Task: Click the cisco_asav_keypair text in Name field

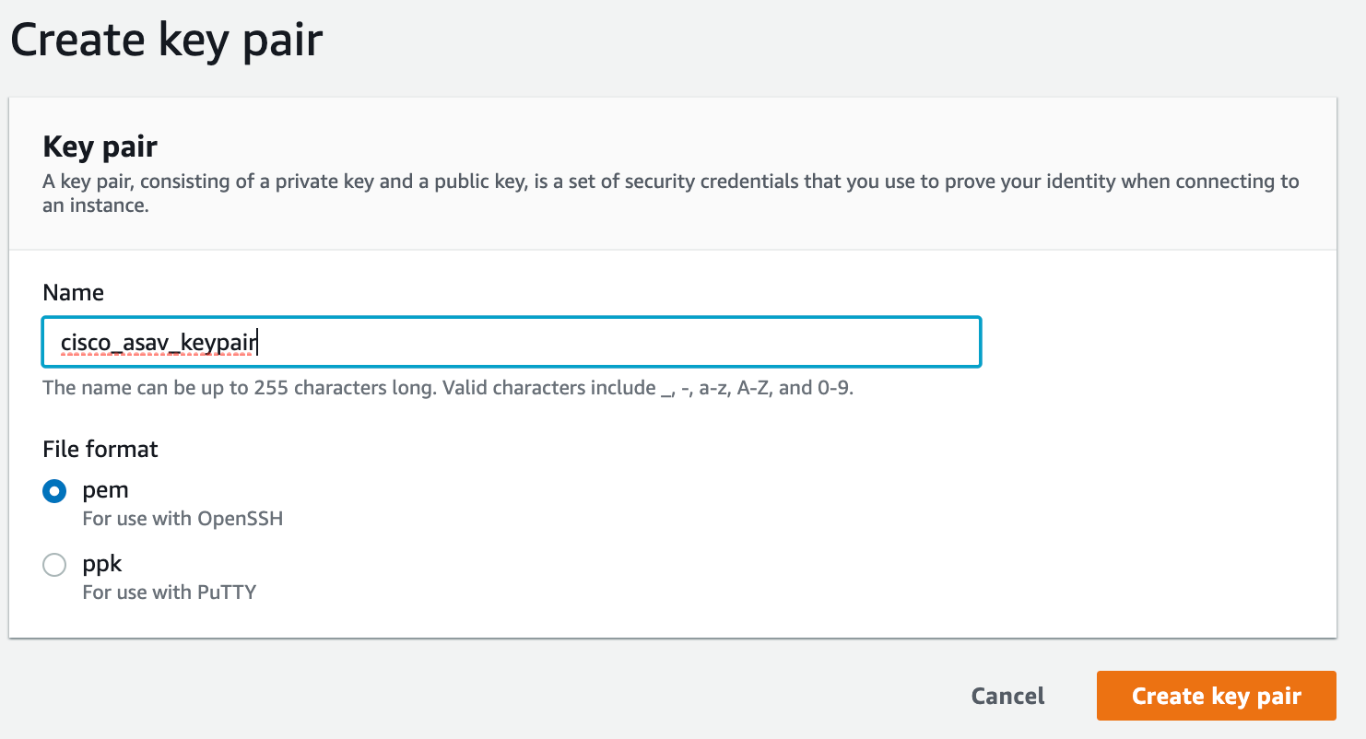Action: [x=159, y=343]
